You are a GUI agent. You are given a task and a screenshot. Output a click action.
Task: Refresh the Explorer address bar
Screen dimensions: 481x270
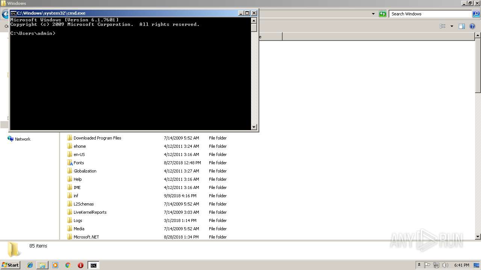tap(383, 14)
